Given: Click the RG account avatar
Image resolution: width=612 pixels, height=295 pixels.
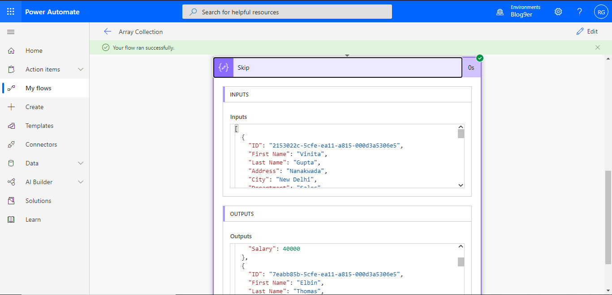Looking at the screenshot, I should pyautogui.click(x=601, y=12).
